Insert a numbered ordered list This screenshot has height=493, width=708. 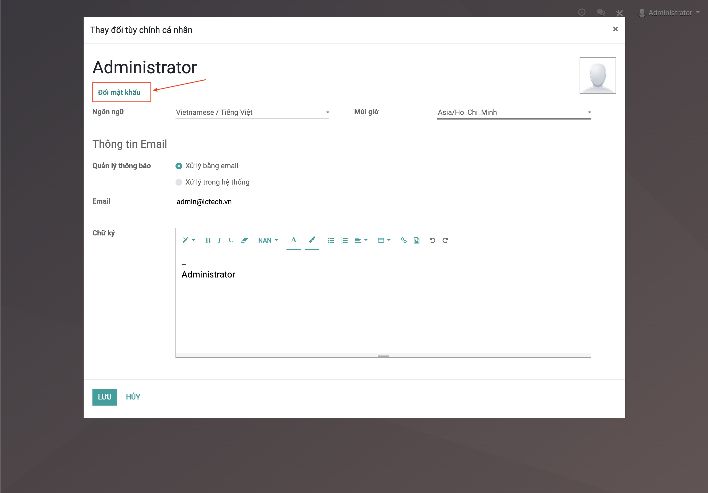click(x=344, y=240)
